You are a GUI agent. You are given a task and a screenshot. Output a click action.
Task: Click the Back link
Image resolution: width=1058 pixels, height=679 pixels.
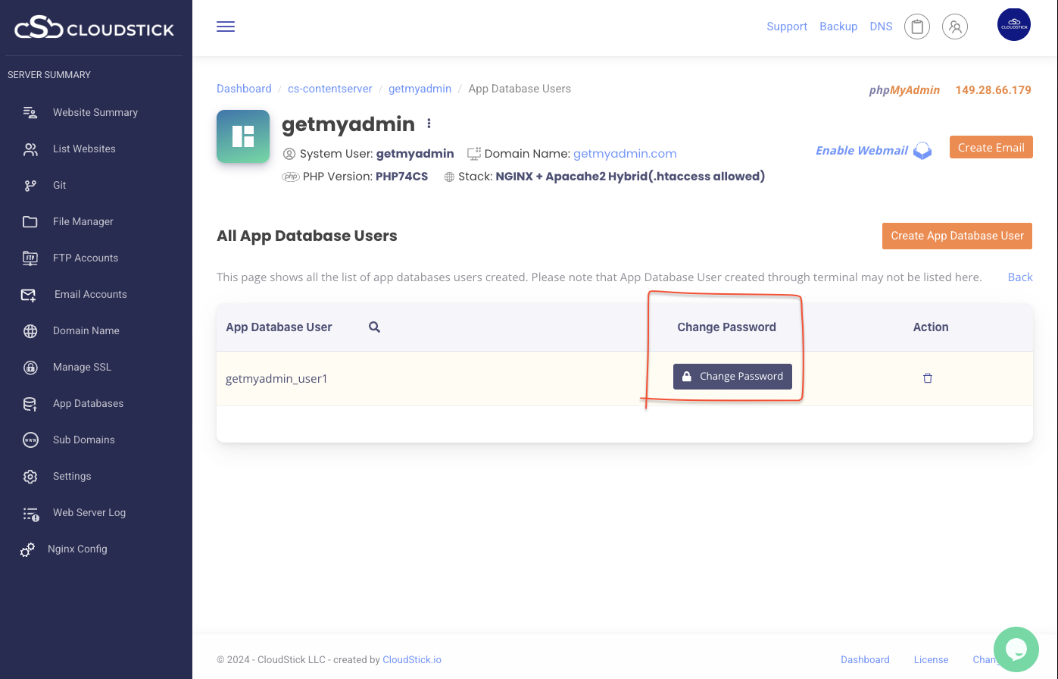click(x=1019, y=277)
